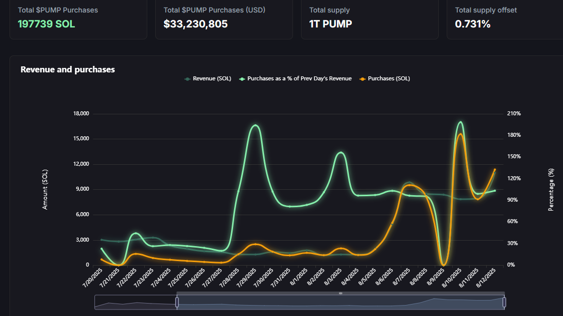The image size is (563, 316).
Task: Click the unselected left area of the range overview
Action: coord(135,302)
